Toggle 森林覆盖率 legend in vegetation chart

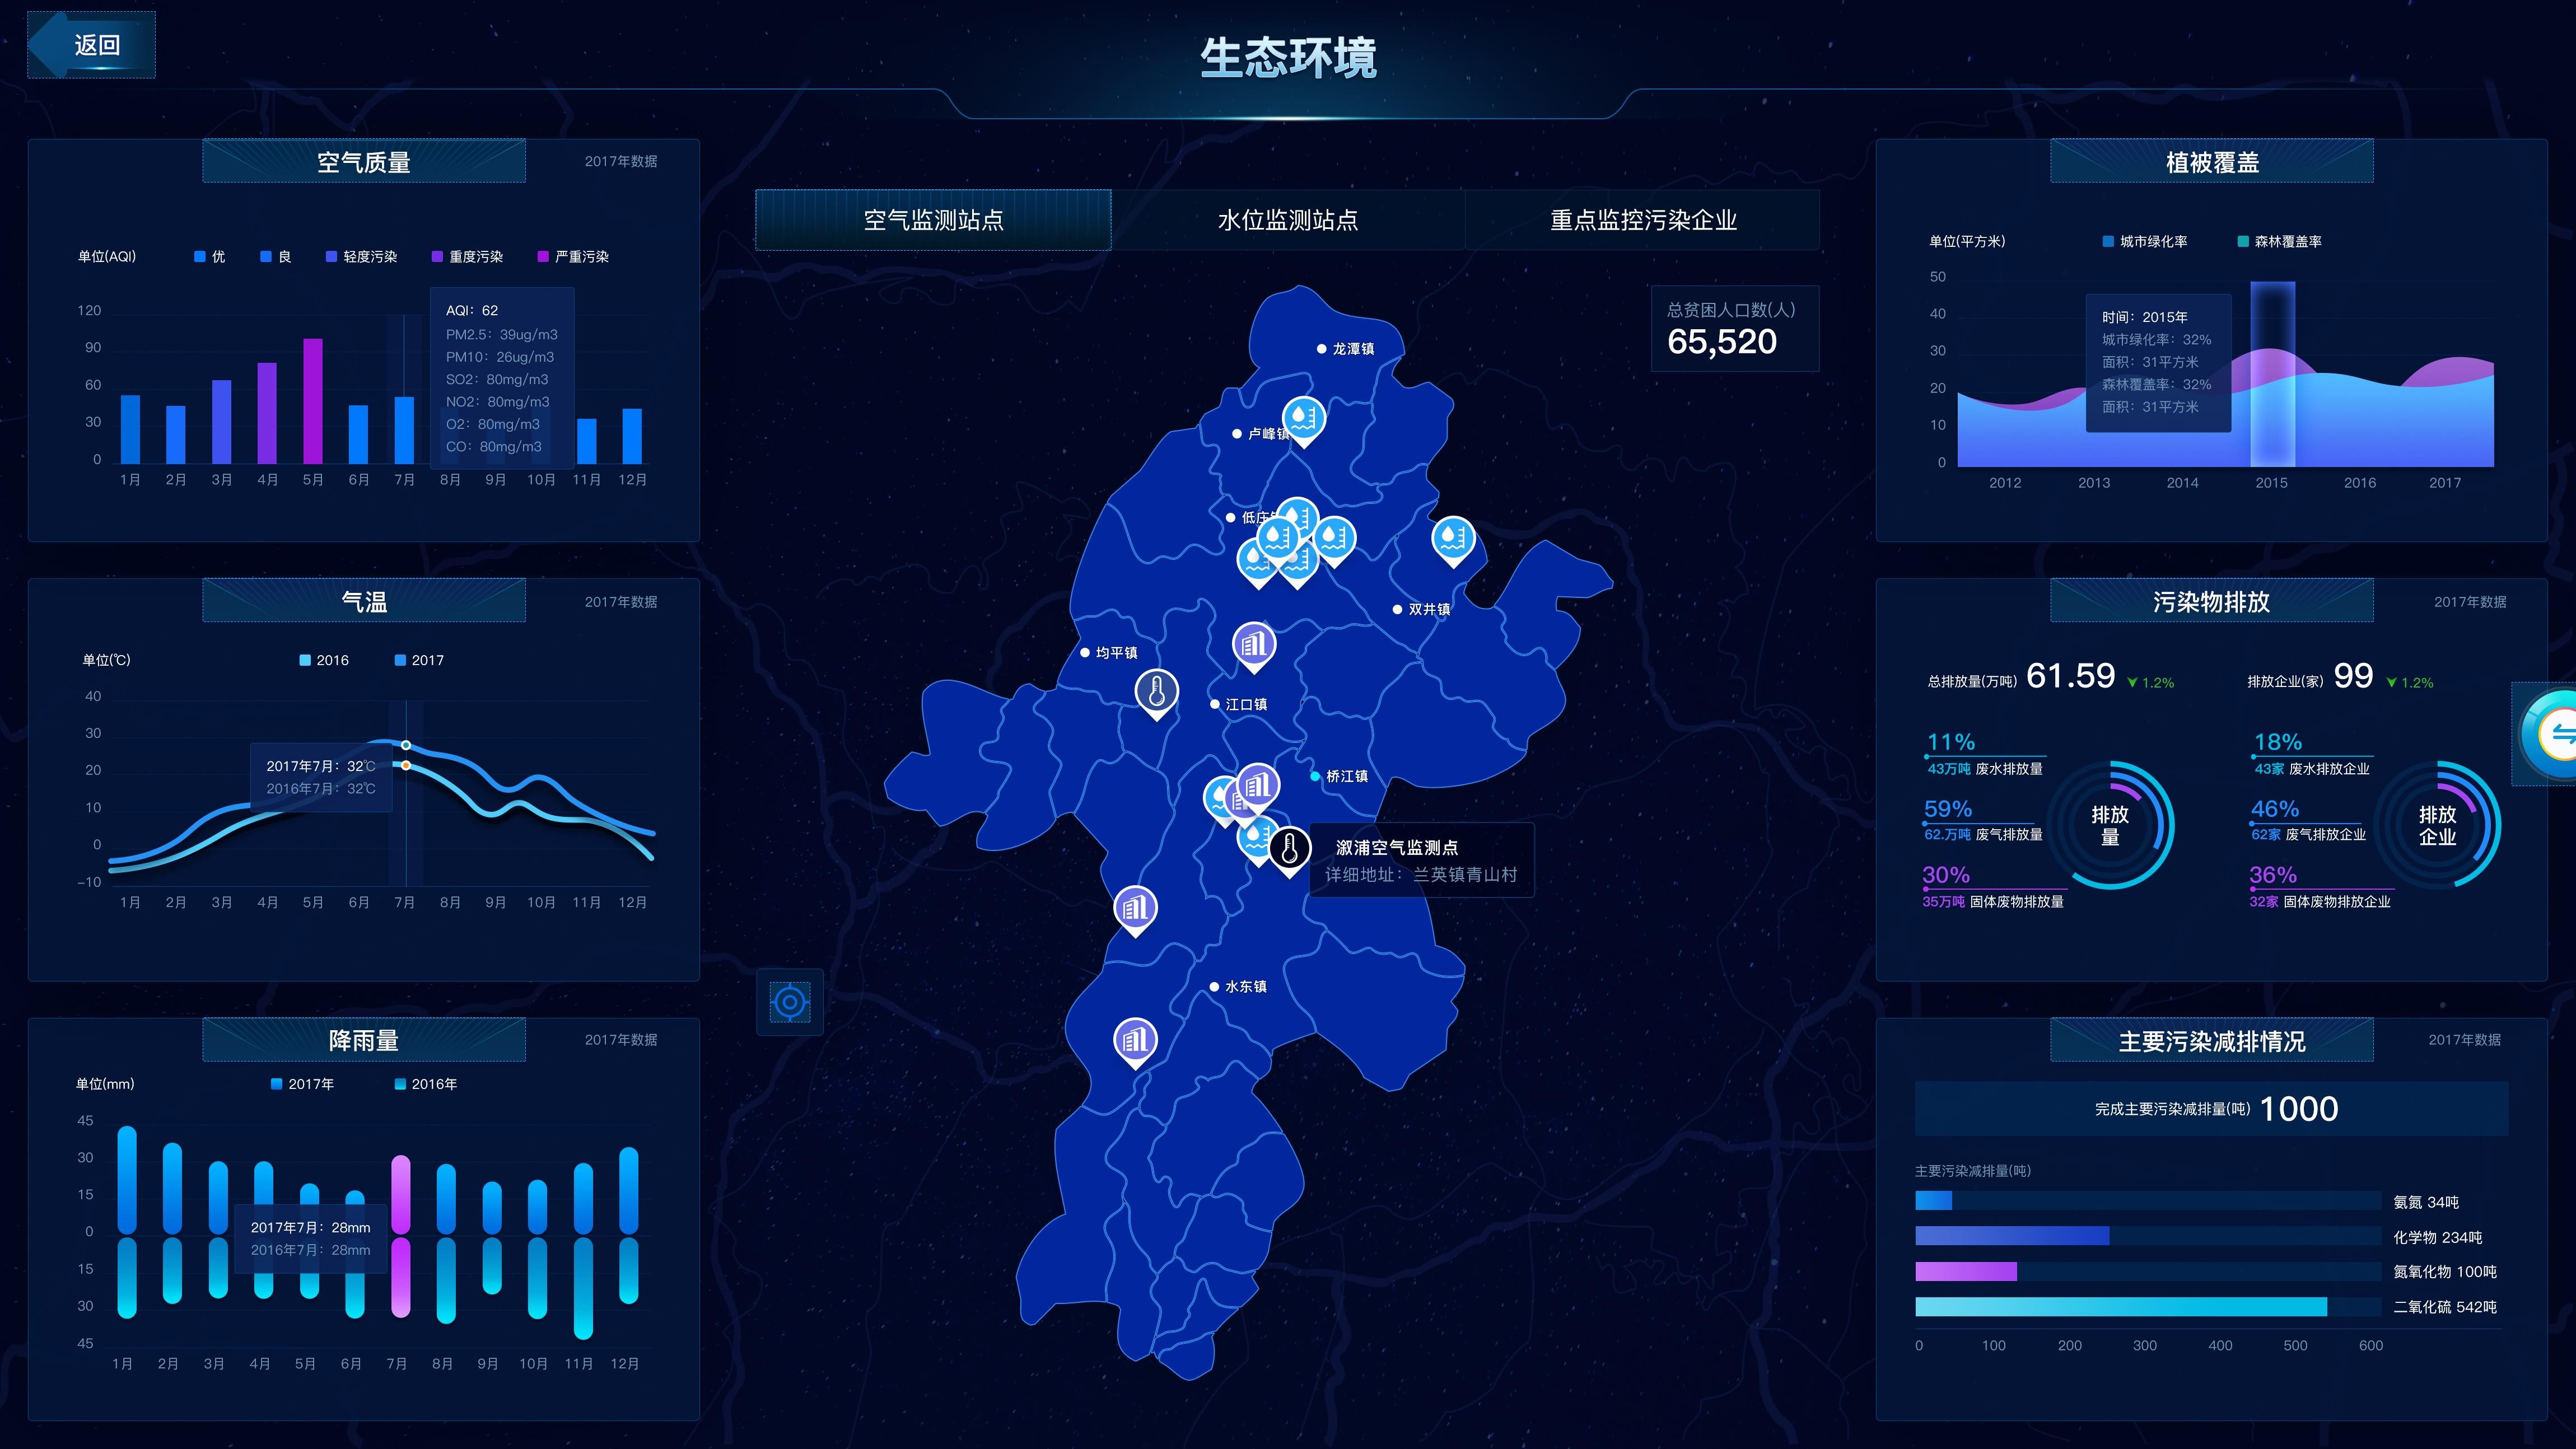tap(2279, 242)
